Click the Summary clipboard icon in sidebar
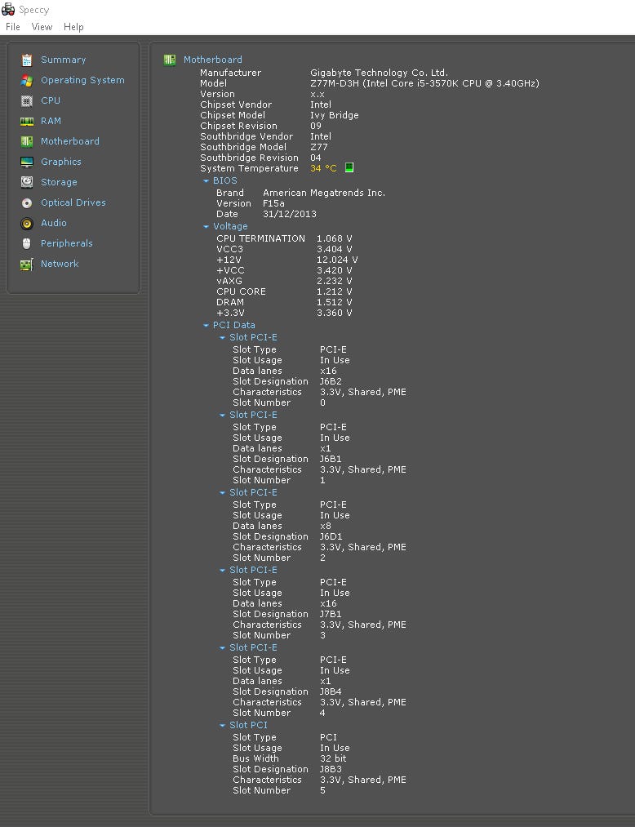The width and height of the screenshot is (635, 827). (27, 60)
